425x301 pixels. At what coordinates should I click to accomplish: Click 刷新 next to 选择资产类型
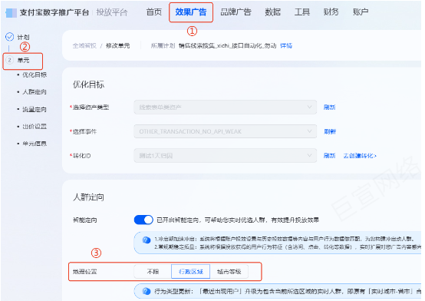click(329, 107)
